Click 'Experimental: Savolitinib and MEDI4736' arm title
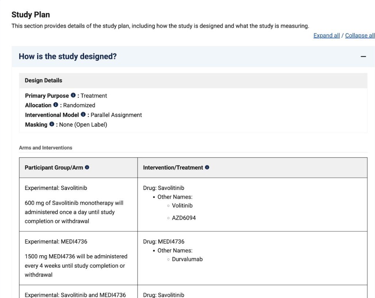Screen dimensions: 375x298 (75, 295)
